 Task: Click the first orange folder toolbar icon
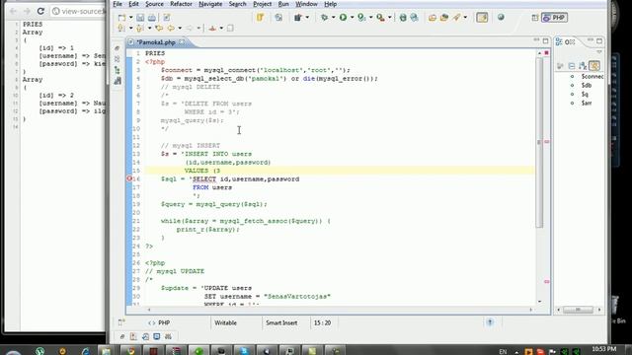(x=433, y=18)
